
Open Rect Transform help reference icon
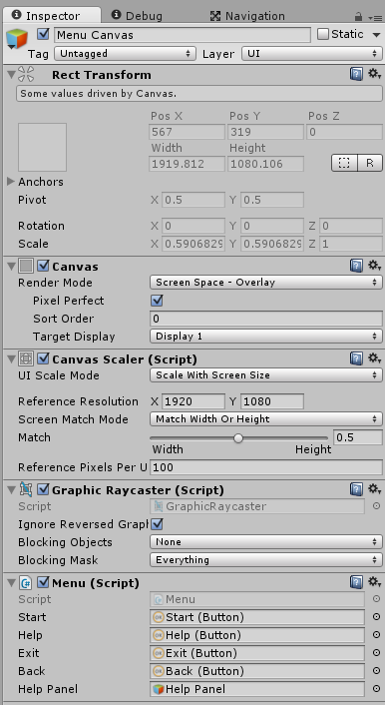click(356, 74)
